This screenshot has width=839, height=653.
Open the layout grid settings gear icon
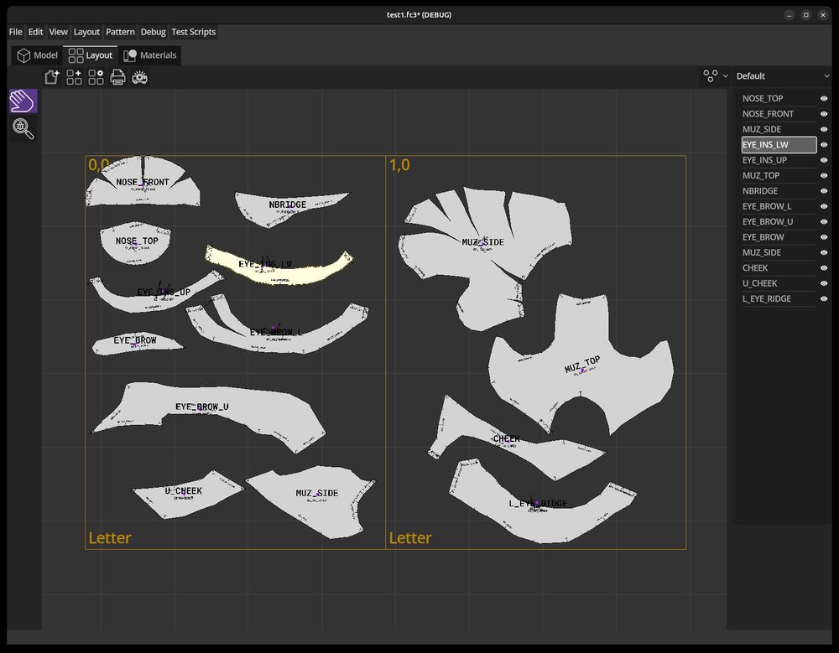[x=96, y=78]
